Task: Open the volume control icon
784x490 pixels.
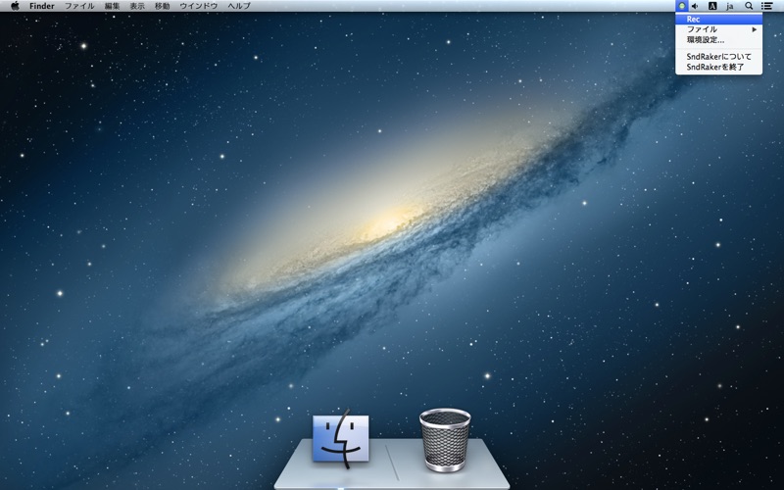Action: pos(695,6)
